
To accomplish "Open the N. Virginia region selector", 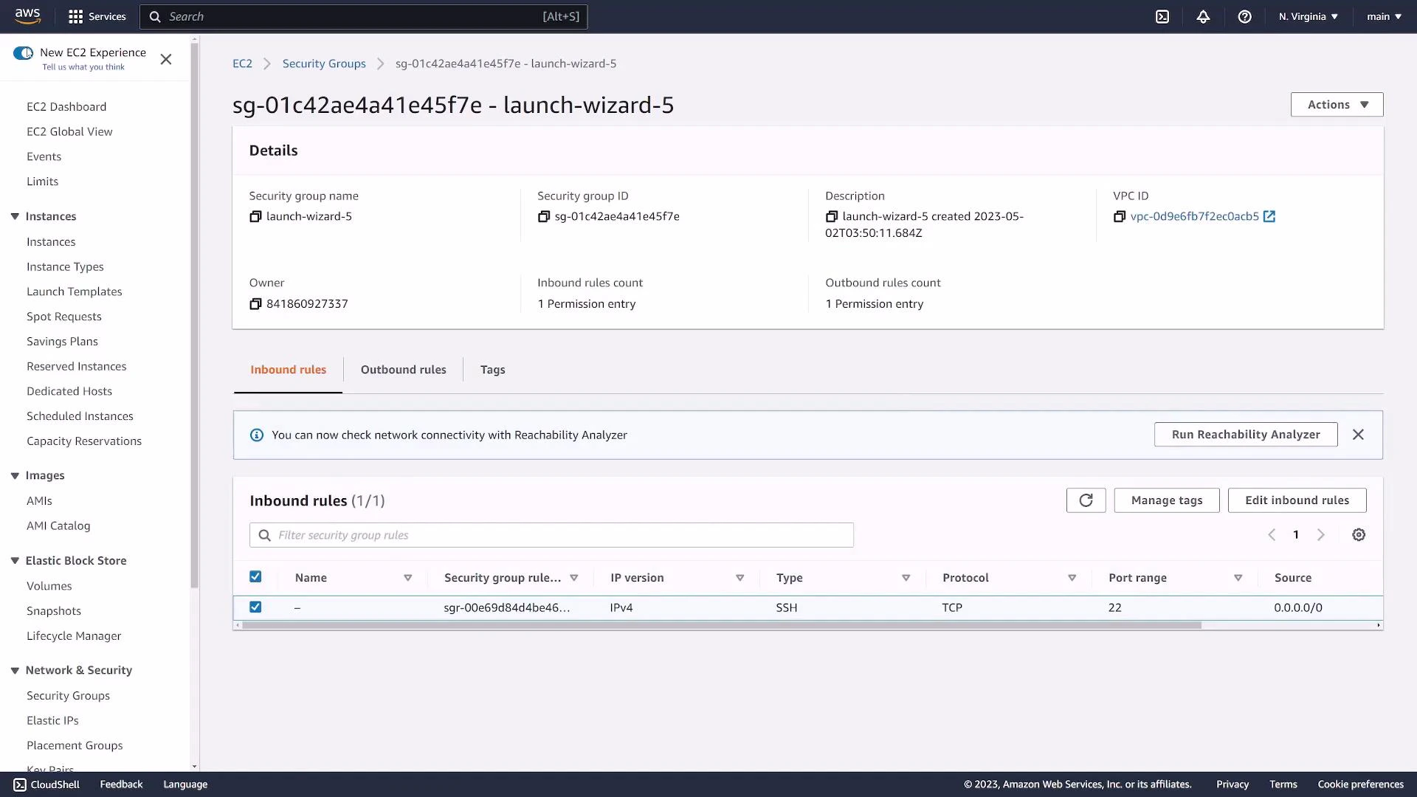I will pos(1308,16).
